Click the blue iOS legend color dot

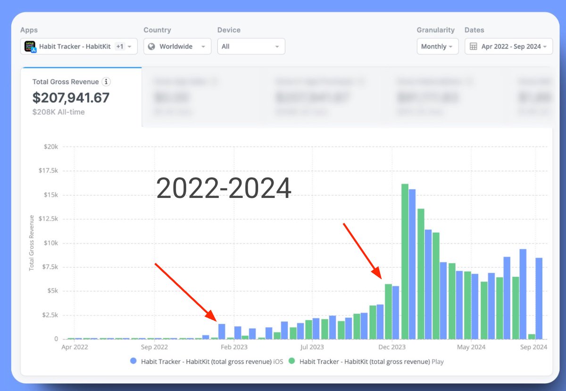click(x=133, y=362)
